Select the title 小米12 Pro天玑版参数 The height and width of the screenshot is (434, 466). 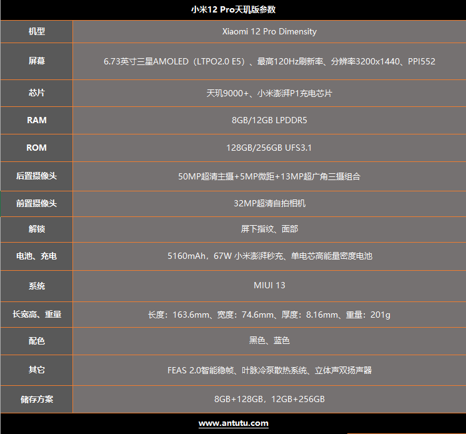click(x=233, y=9)
